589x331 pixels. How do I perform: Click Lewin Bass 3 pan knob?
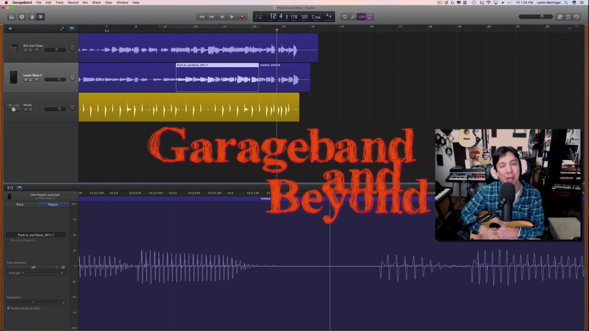pyautogui.click(x=72, y=78)
